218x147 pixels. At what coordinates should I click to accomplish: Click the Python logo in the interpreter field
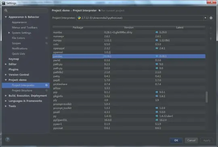79,18
